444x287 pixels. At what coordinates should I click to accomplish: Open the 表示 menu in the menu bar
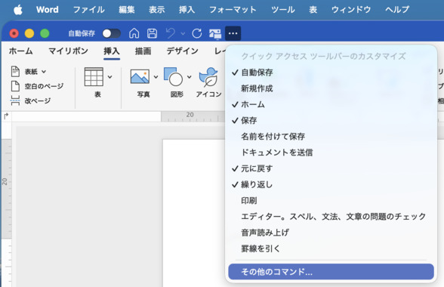point(156,10)
